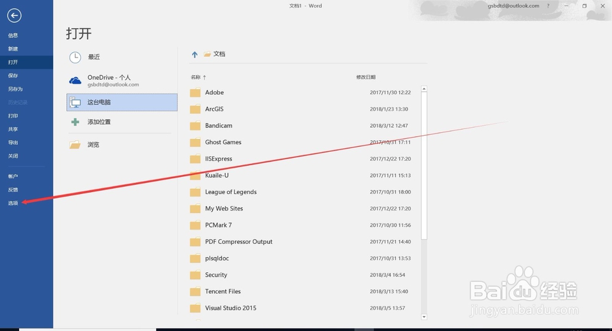Select OneDrive - 个人 location
Viewport: 612px width, 331px height.
tap(122, 80)
